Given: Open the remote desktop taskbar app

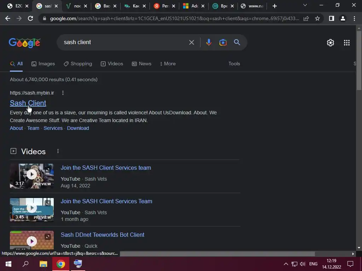Looking at the screenshot, I should tap(78, 264).
